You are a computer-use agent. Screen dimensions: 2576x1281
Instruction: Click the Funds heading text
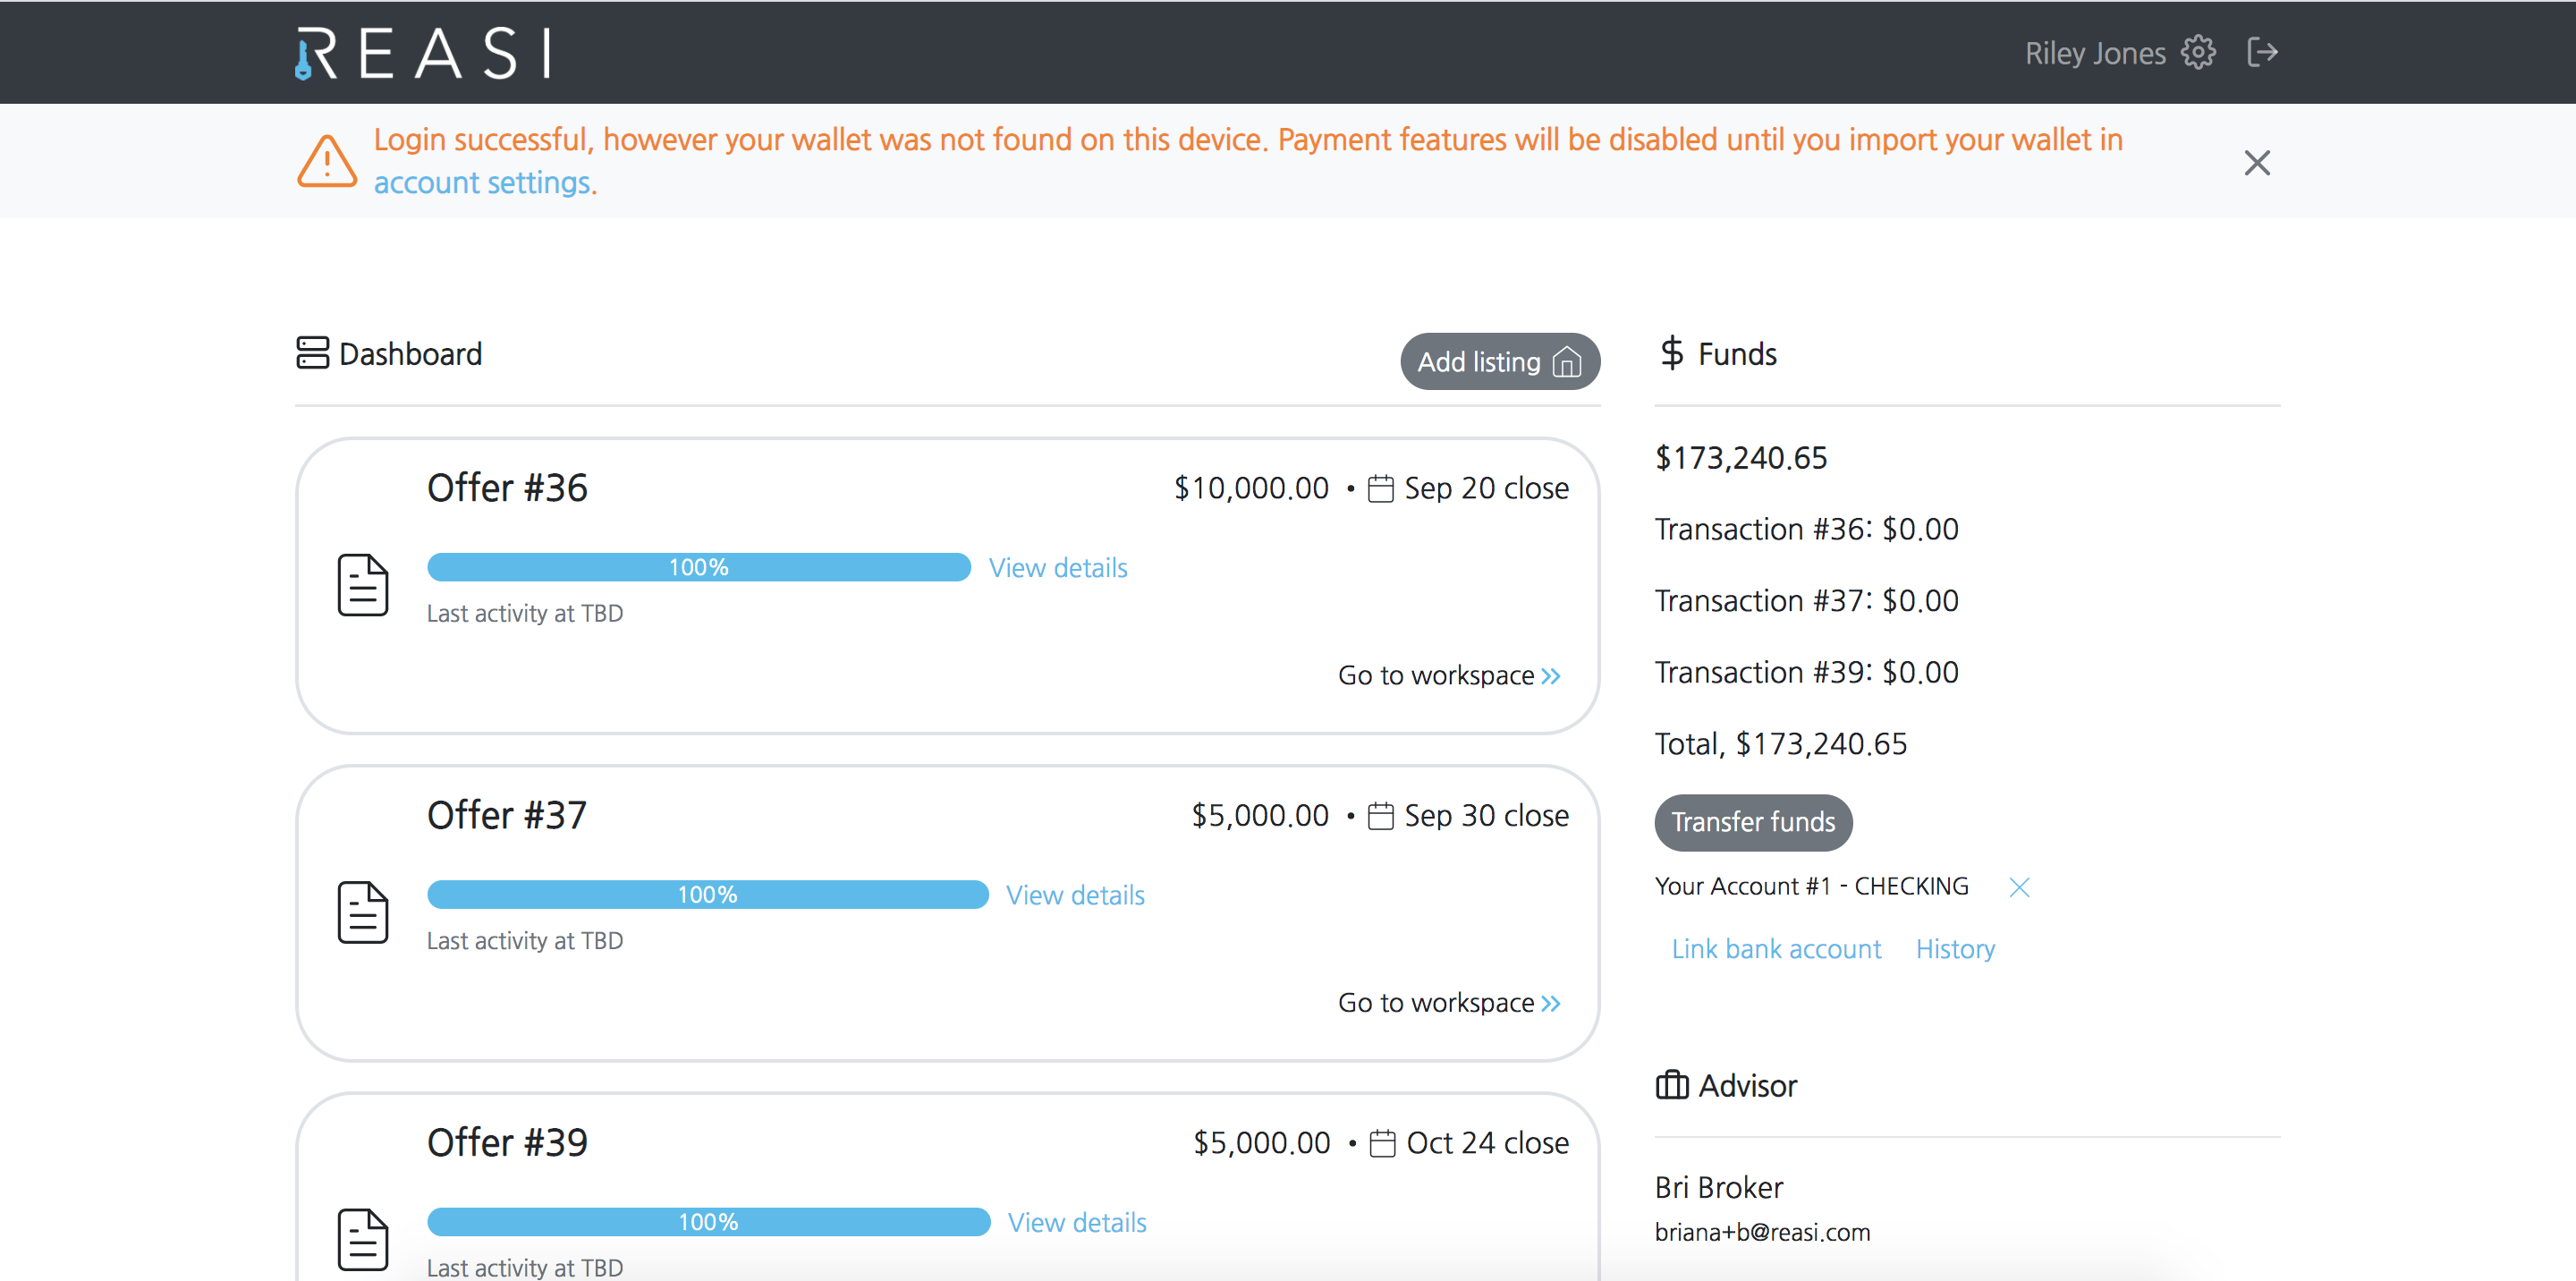tap(1737, 354)
